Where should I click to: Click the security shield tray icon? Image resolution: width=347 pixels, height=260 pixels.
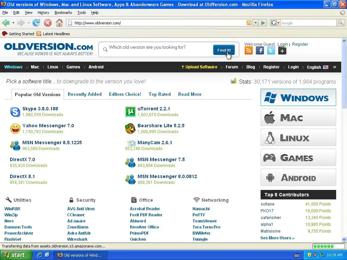(309, 255)
